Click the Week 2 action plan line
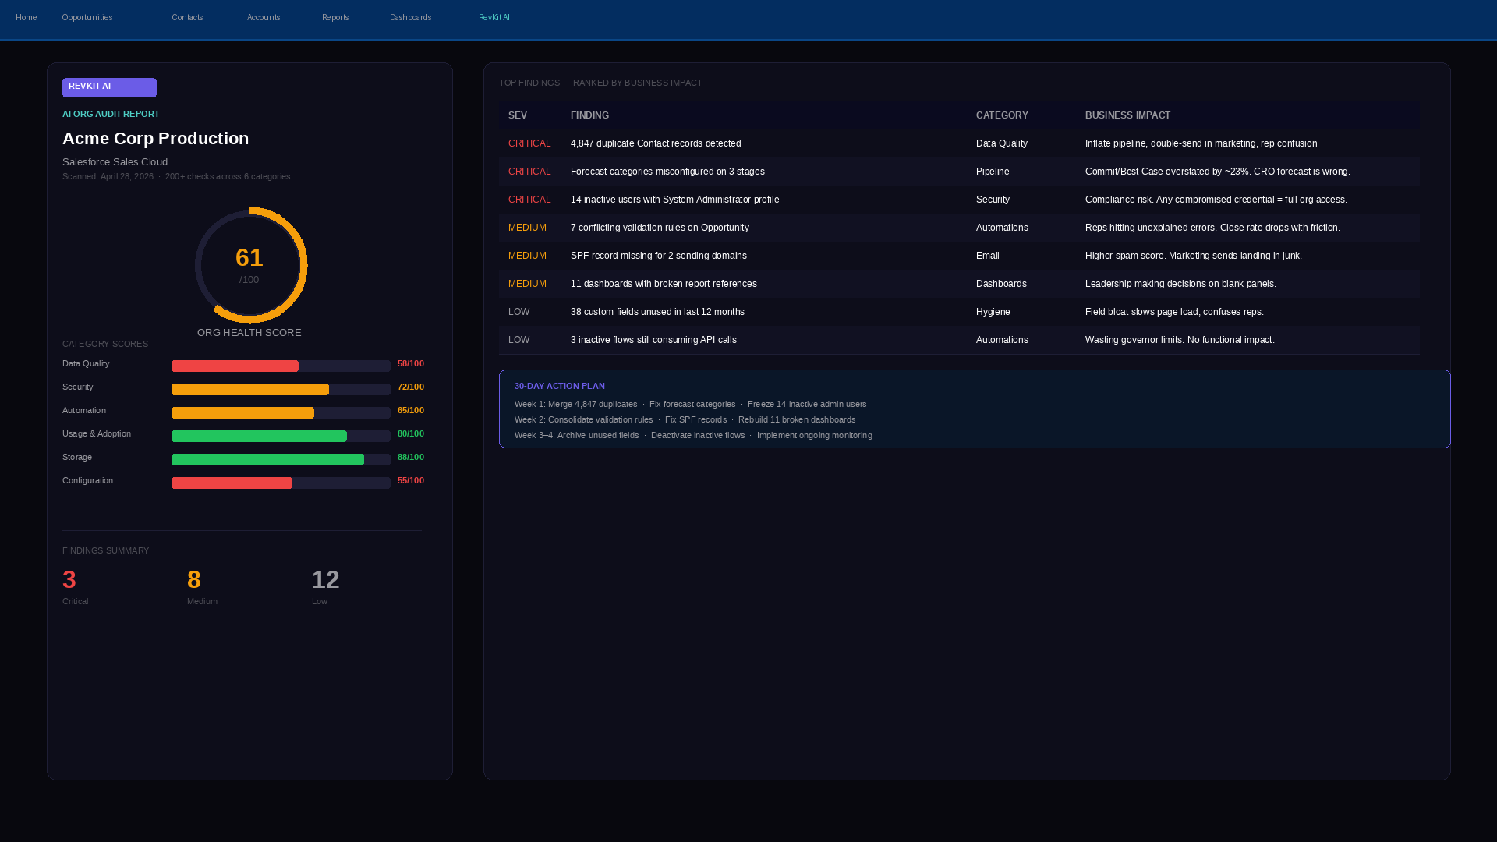 (685, 419)
